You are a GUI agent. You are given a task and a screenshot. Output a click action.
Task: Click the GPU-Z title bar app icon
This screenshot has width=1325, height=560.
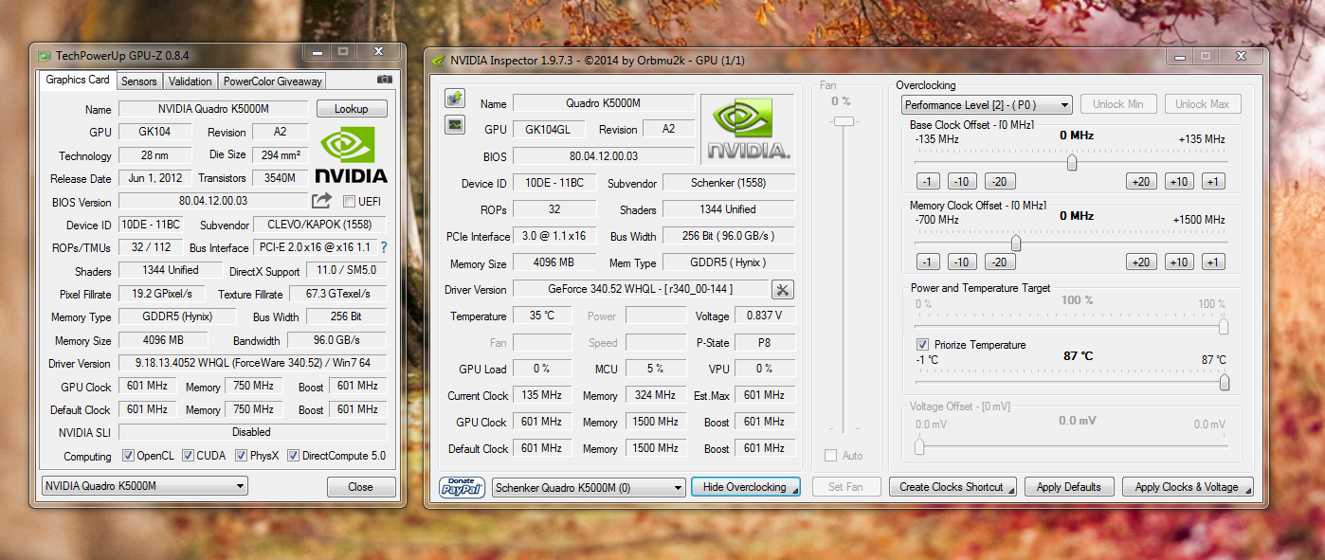pyautogui.click(x=45, y=55)
